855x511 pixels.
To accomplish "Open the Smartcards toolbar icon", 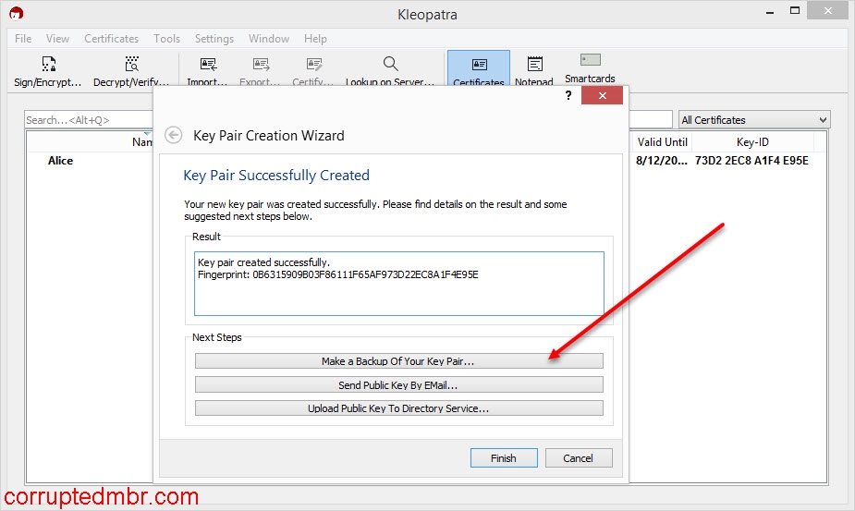I will pos(590,61).
